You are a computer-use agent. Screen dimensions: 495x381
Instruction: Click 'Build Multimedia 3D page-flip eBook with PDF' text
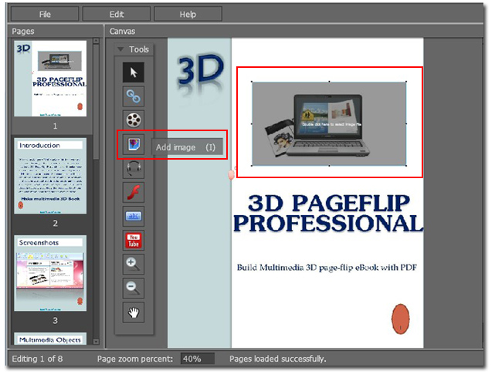(x=327, y=268)
